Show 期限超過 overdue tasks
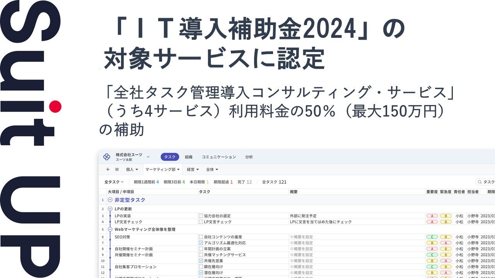Screen dimensions: 495x278 [x=223, y=182]
